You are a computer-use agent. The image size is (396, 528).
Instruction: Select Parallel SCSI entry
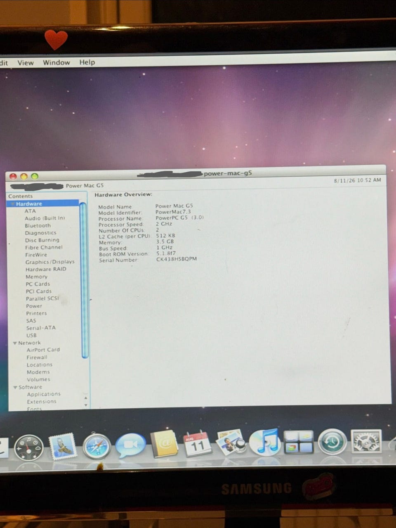[x=42, y=298]
